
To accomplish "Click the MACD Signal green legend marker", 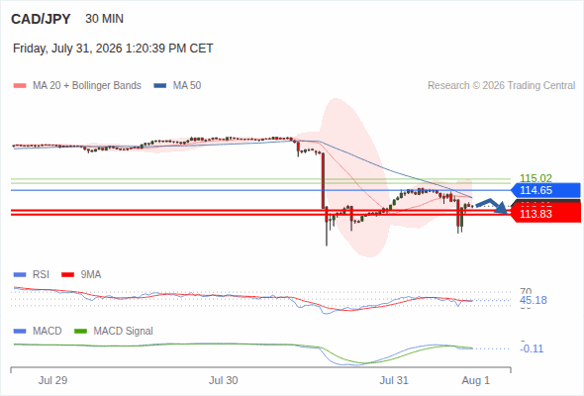I will [80, 332].
